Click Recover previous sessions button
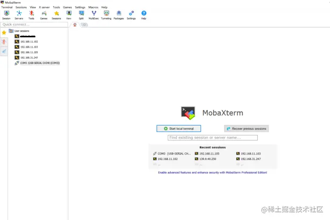The image size is (330, 220). tap(246, 128)
